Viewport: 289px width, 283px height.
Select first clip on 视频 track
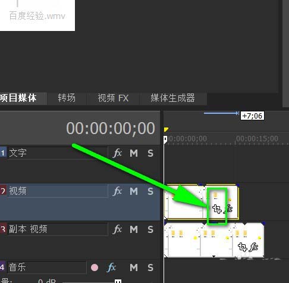click(x=184, y=202)
